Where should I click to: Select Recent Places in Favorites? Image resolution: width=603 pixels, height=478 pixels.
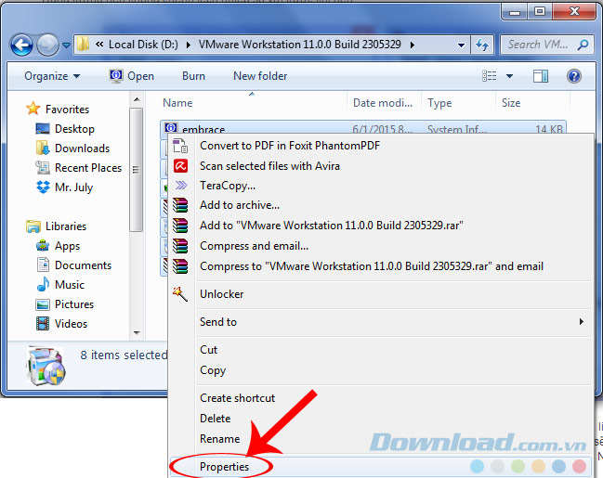[x=78, y=168]
